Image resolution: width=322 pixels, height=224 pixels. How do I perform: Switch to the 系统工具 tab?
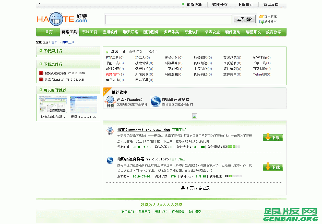90,32
